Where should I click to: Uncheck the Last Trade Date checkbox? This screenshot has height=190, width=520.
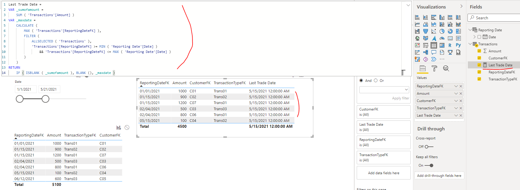(x=479, y=65)
